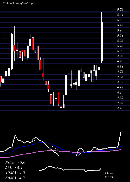Click the '12MA : 4.9' readout
The height and width of the screenshot is (182, 130).
pos(15,173)
